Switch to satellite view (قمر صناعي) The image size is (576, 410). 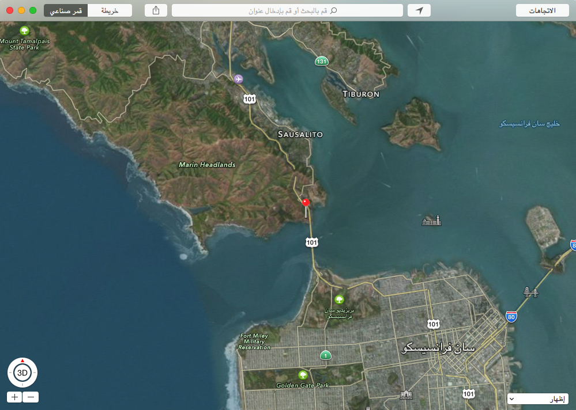click(66, 10)
